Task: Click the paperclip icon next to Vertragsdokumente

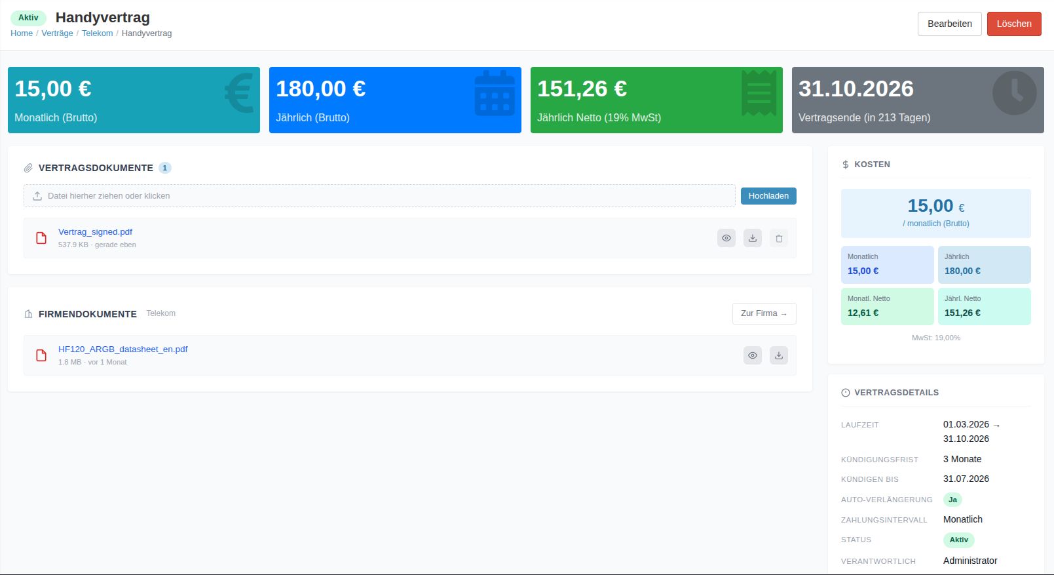Action: [x=28, y=169]
